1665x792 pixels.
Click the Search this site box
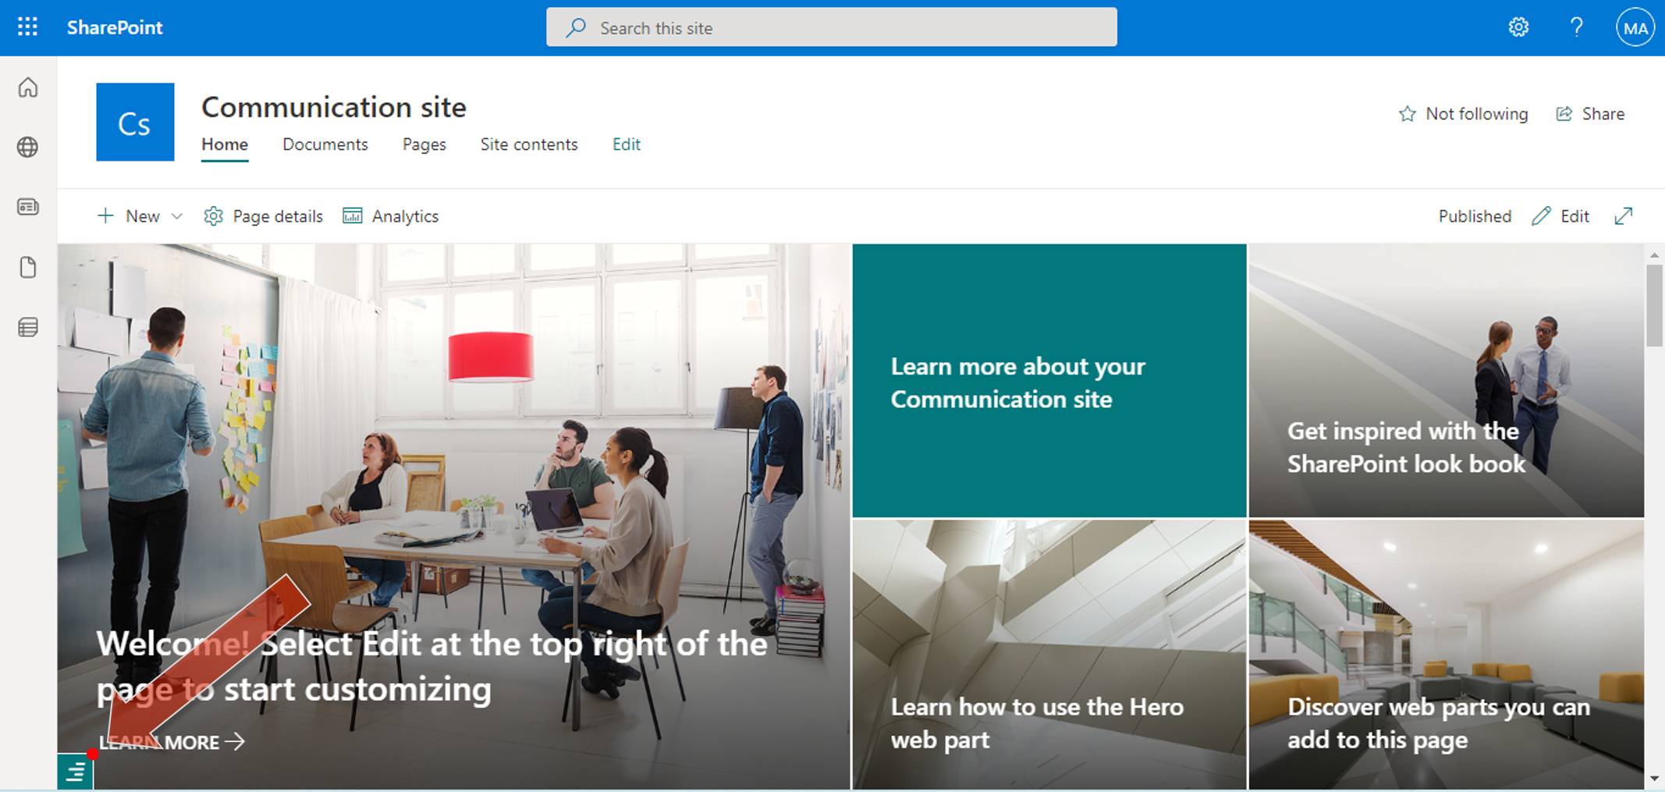tap(831, 28)
